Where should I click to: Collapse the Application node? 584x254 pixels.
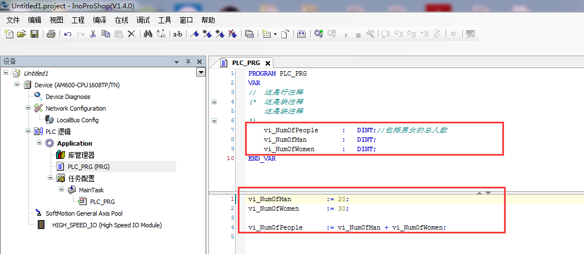[39, 143]
